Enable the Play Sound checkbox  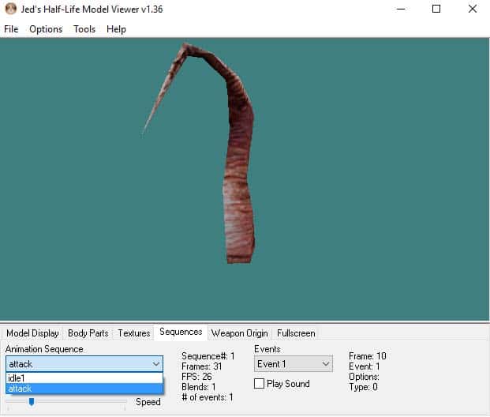[259, 384]
